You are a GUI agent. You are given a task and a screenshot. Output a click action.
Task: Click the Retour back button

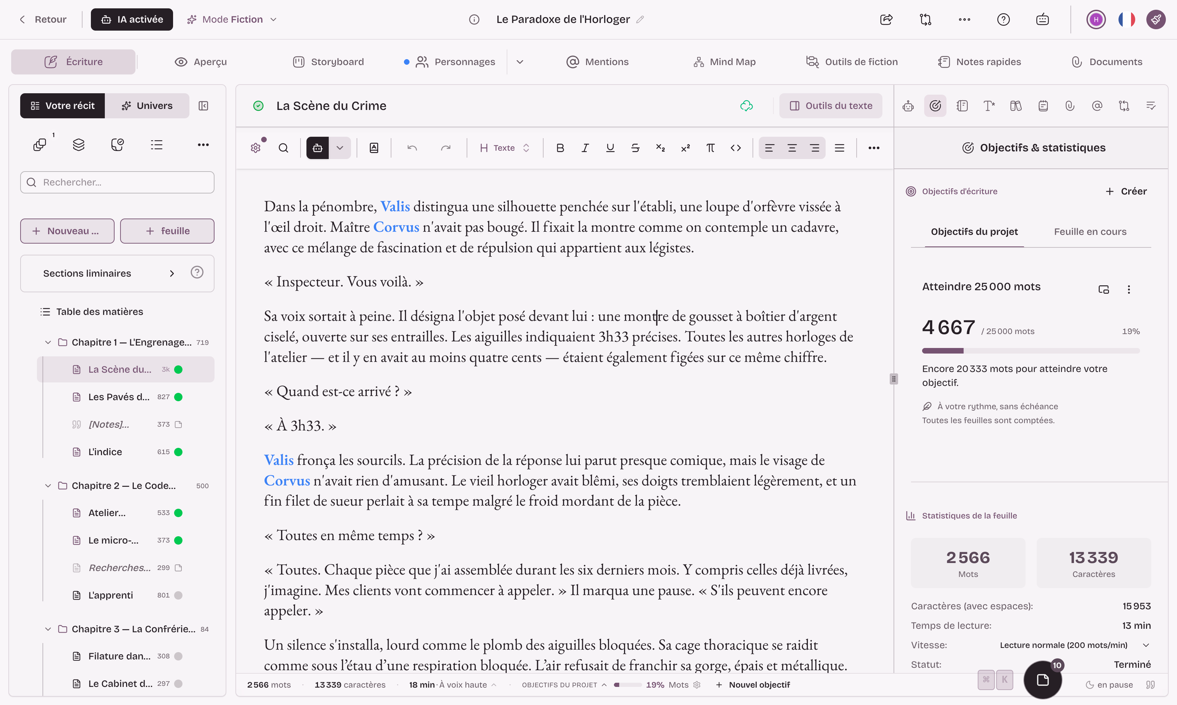click(43, 19)
